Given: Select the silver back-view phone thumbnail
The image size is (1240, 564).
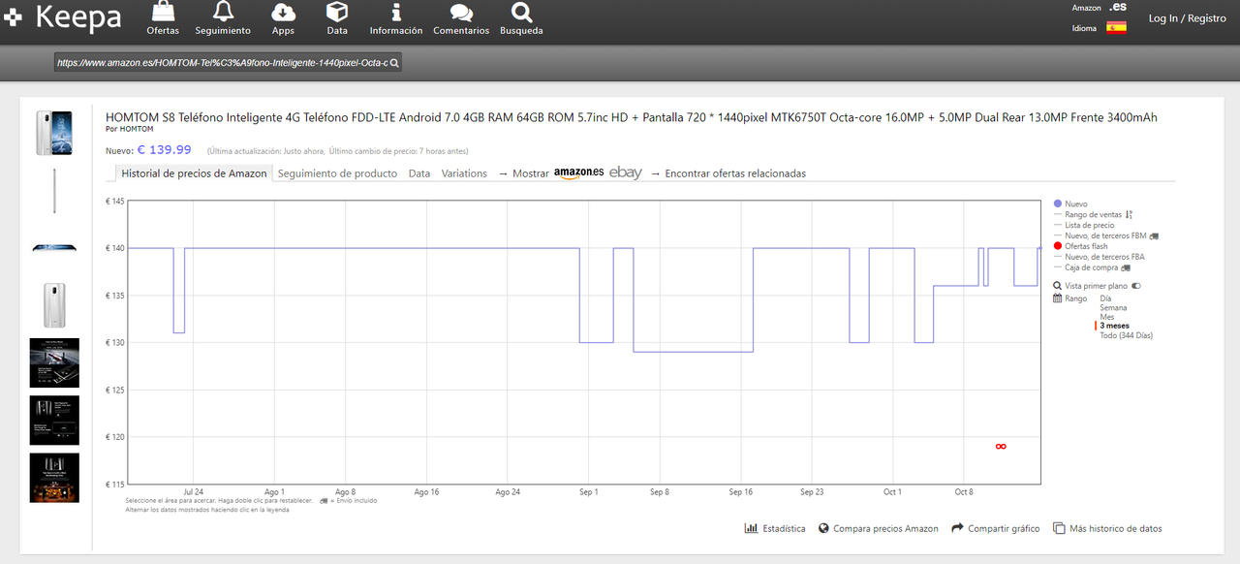Looking at the screenshot, I should click(54, 305).
